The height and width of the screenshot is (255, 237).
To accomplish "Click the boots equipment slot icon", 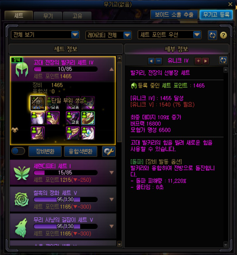I will click(x=38, y=133).
